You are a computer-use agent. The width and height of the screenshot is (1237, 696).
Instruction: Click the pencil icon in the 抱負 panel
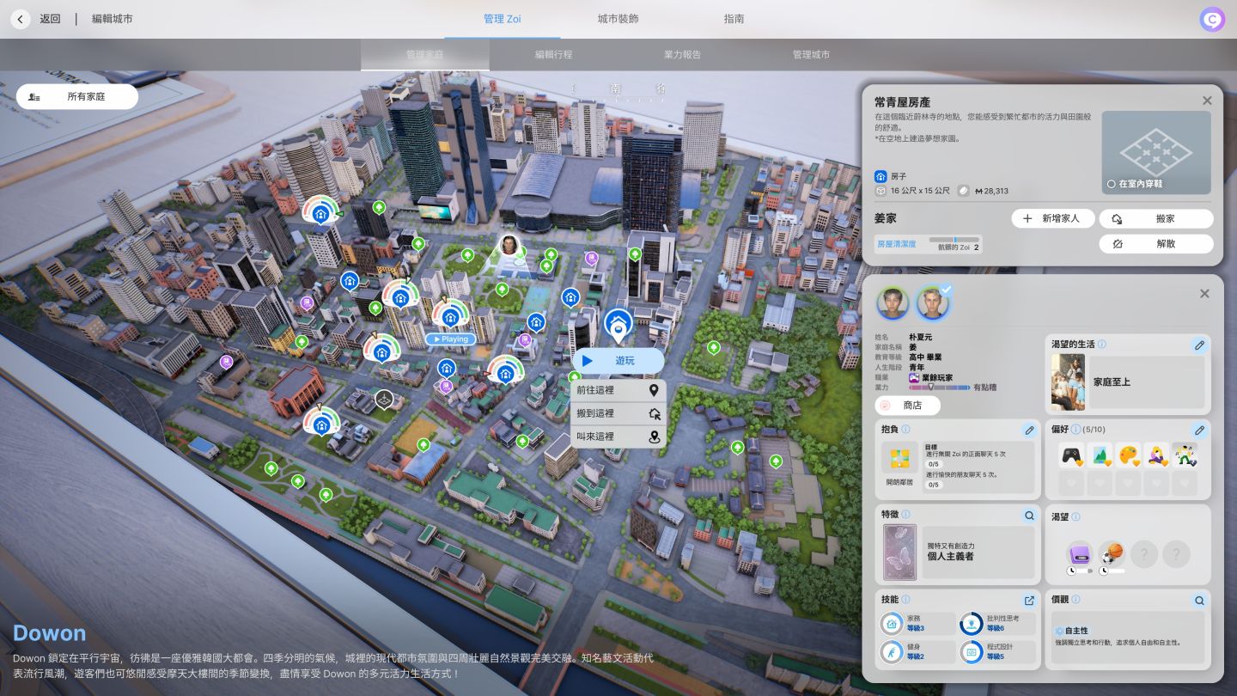tap(1029, 430)
